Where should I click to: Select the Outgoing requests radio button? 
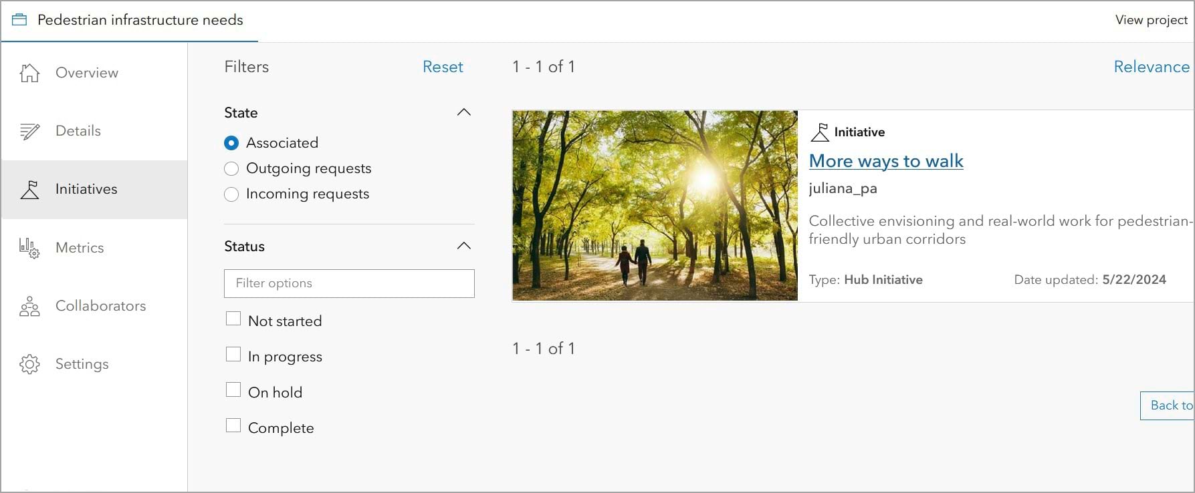(x=231, y=169)
